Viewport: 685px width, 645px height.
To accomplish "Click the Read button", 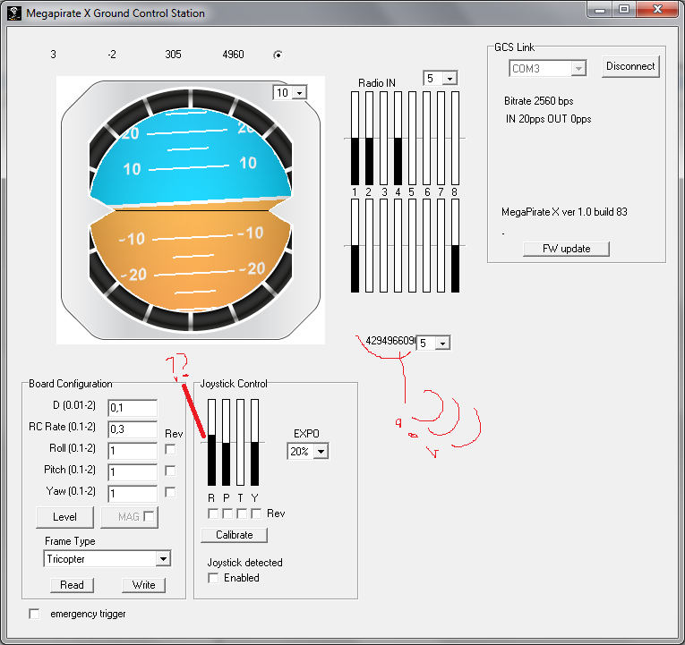I will (x=72, y=585).
